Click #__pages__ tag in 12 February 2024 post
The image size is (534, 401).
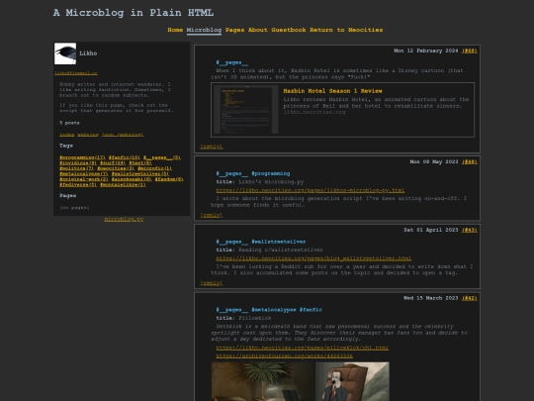[x=232, y=62]
